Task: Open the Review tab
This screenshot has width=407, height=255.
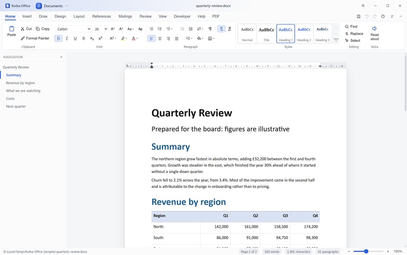Action: pos(145,16)
